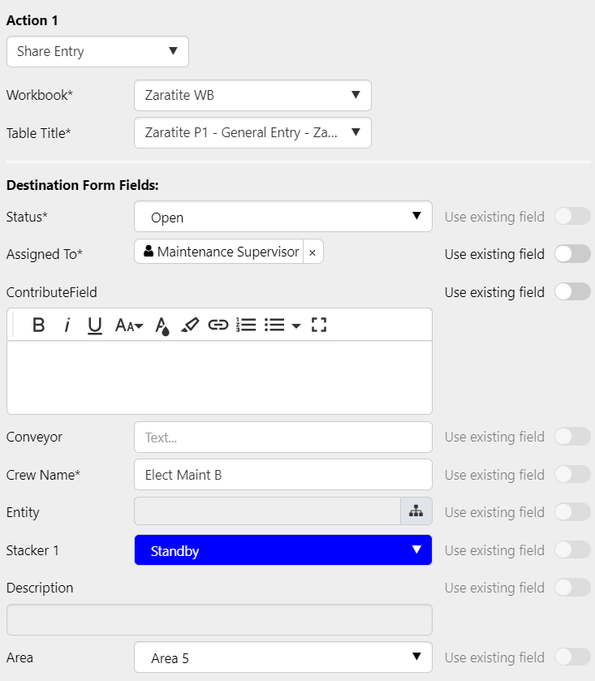Viewport: 595px width, 681px height.
Task: Expand the Workbook dropdown showing Zaratite WB
Action: 252,95
